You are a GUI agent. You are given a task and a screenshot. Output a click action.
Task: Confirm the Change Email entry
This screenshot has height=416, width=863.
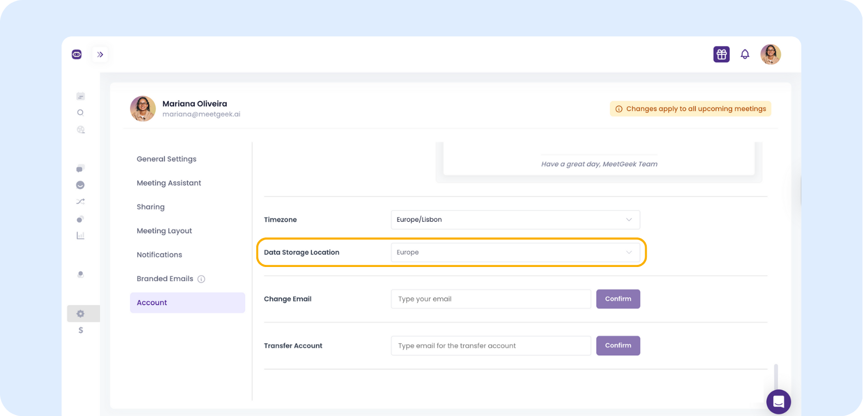pyautogui.click(x=618, y=299)
